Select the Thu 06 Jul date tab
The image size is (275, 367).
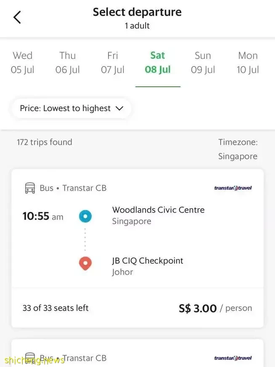tap(67, 62)
